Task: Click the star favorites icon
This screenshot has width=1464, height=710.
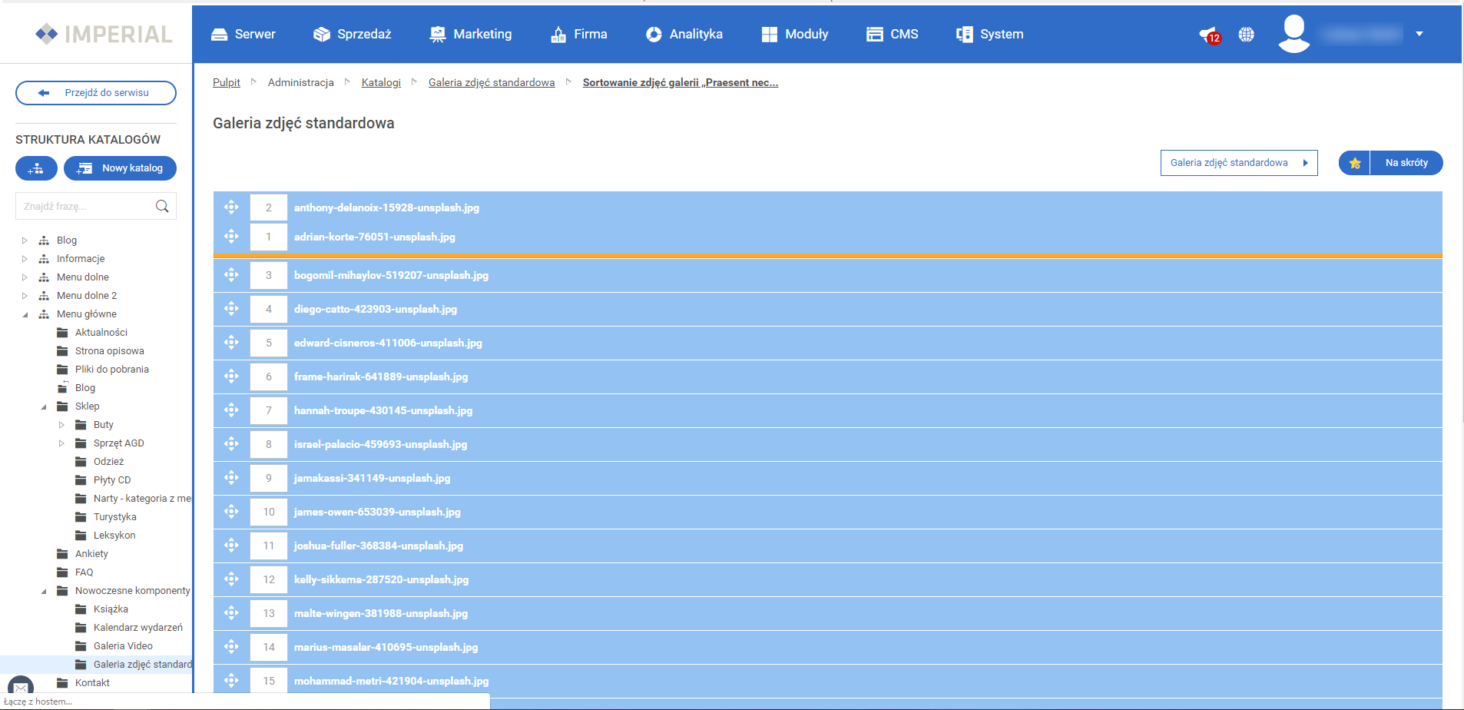Action: point(1354,163)
